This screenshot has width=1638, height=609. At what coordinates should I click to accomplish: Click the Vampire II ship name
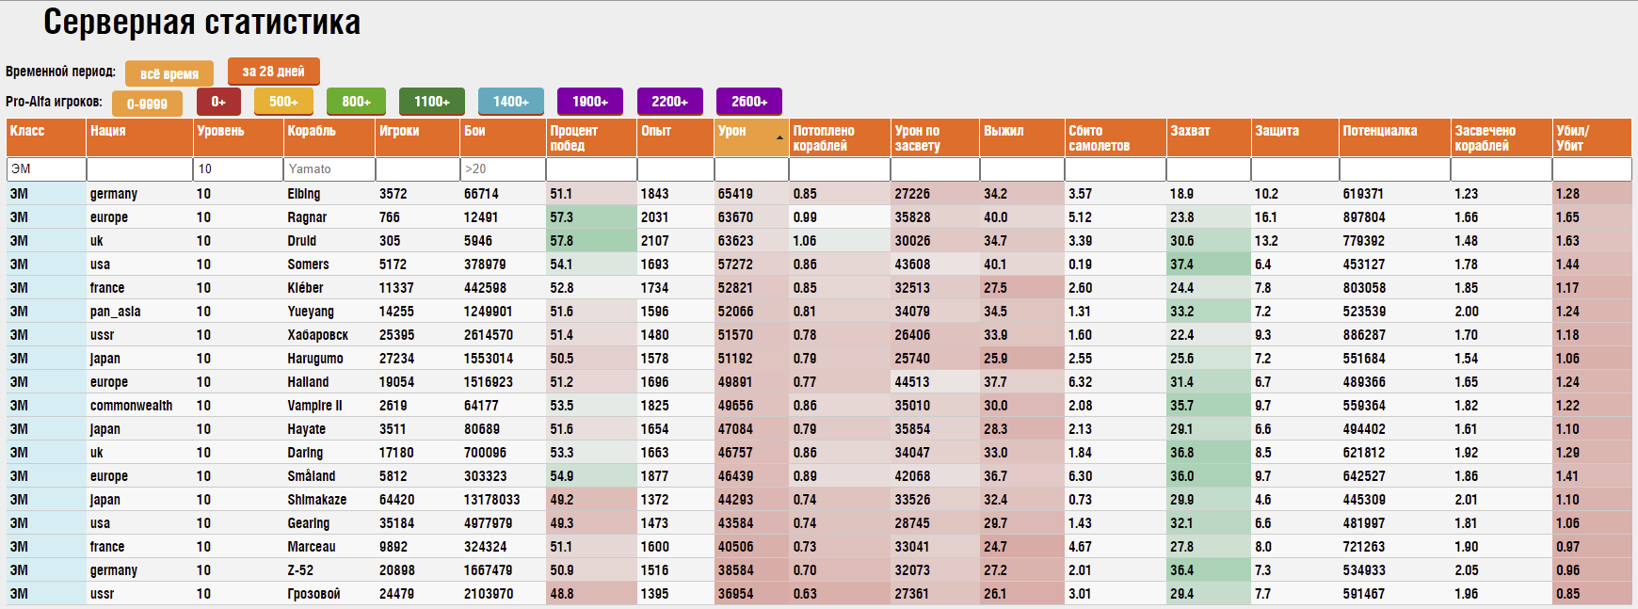point(315,406)
